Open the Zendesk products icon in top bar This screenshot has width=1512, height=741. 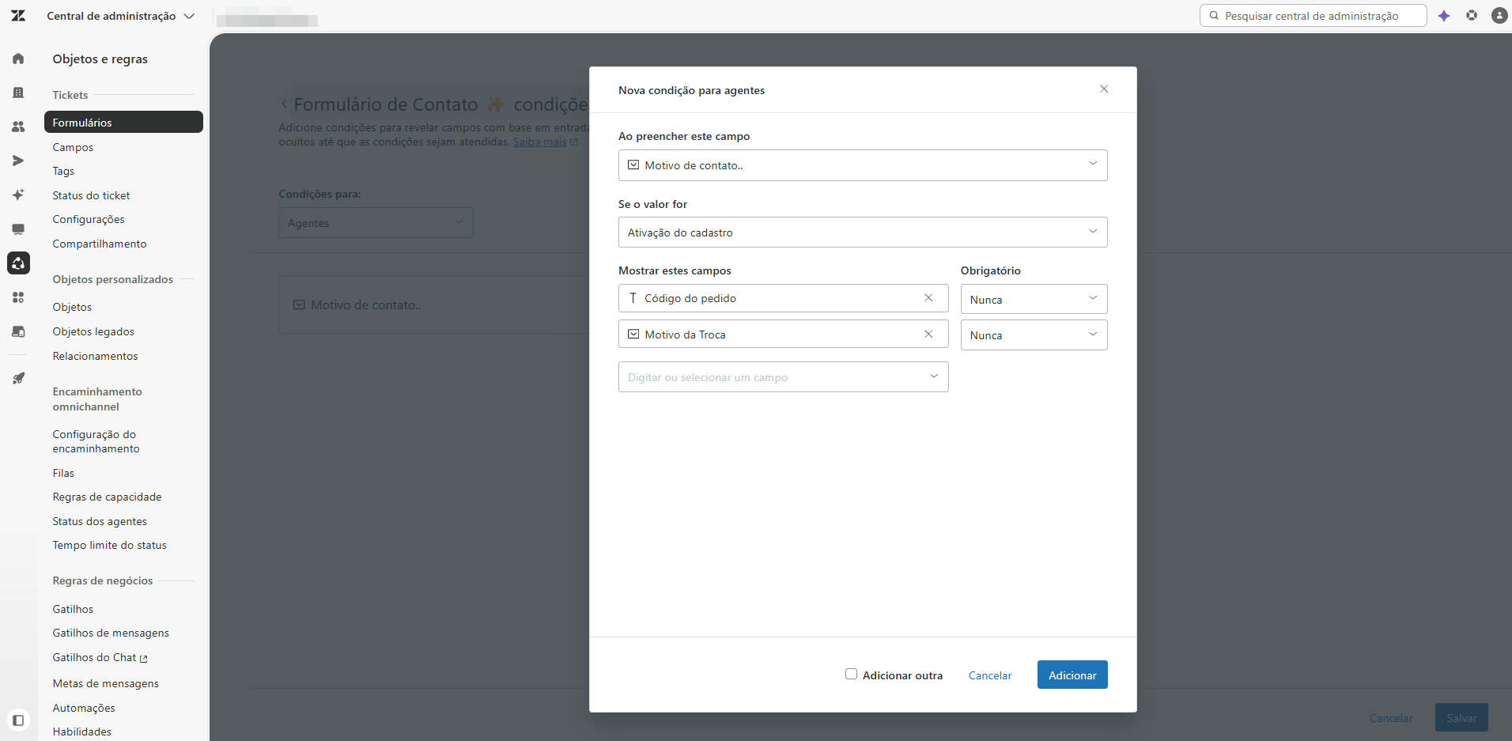(1472, 15)
